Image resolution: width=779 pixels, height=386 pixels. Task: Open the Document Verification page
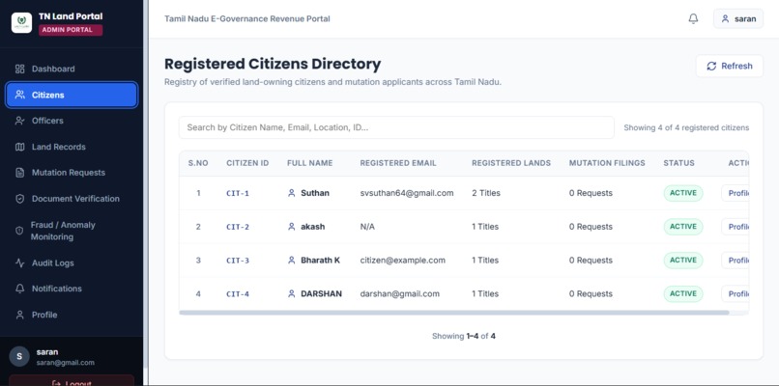(x=72, y=199)
